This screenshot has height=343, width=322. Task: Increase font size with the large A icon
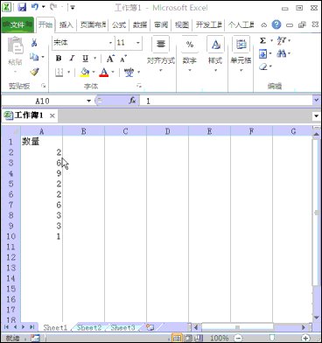click(x=110, y=59)
